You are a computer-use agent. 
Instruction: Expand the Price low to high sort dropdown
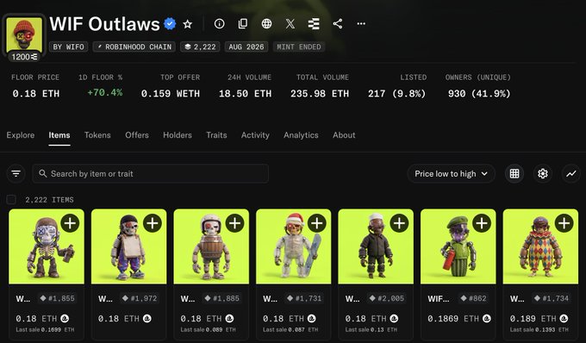451,174
